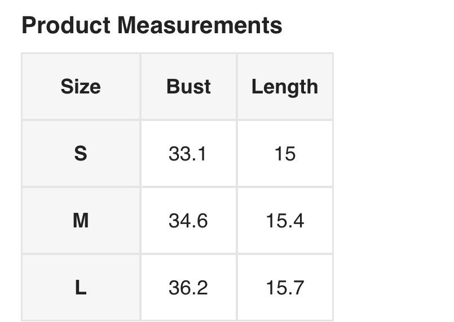Choose the length measurement for size Large

tap(285, 288)
